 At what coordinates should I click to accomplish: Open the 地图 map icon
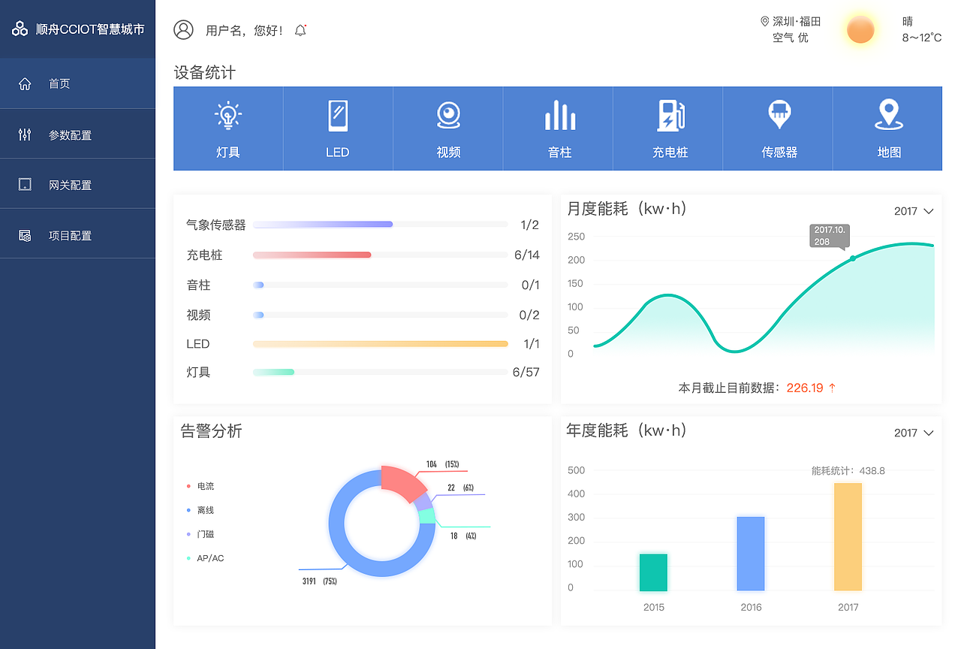click(887, 115)
